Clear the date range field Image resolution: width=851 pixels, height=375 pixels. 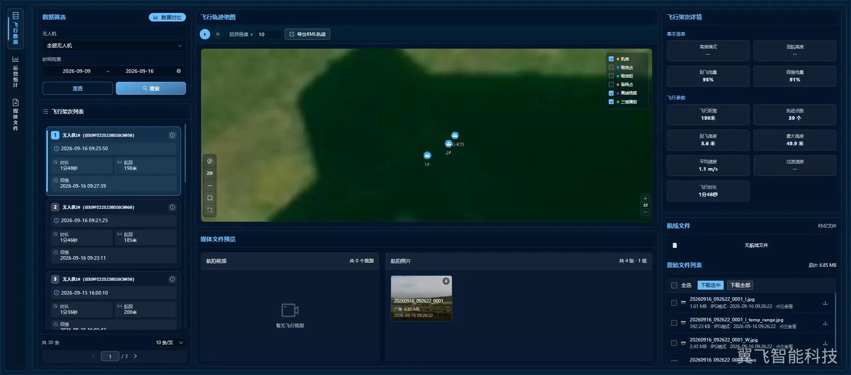179,71
